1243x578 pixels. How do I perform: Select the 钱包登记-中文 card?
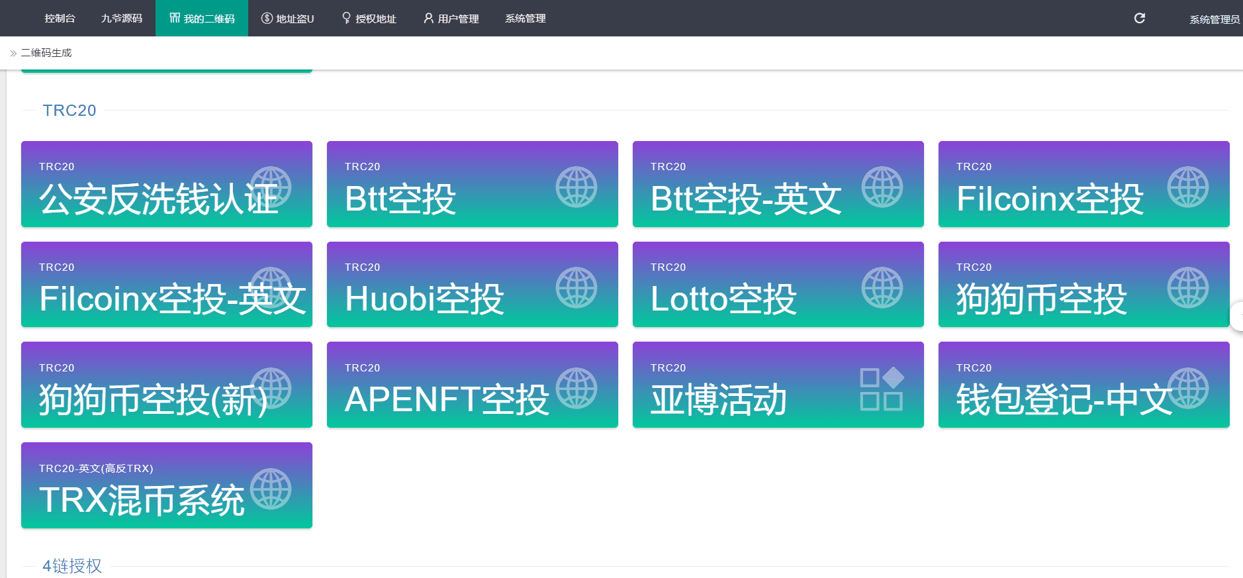coord(1083,385)
